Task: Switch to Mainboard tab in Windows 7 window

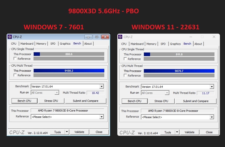Action: pos(27,44)
